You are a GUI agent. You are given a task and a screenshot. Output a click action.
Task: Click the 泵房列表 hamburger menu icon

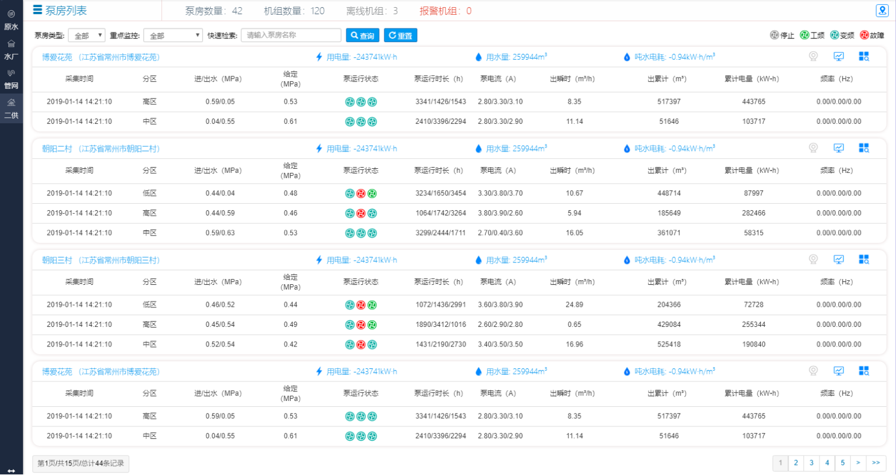pyautogui.click(x=37, y=9)
